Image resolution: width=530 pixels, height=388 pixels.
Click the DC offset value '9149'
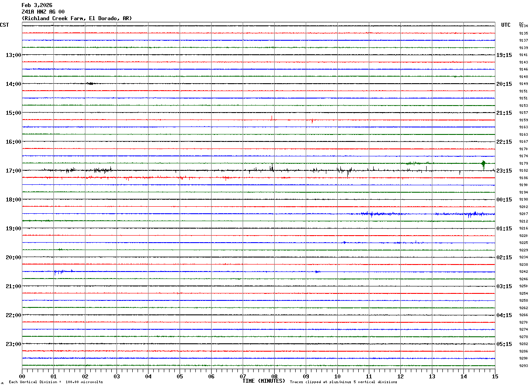[x=523, y=84]
